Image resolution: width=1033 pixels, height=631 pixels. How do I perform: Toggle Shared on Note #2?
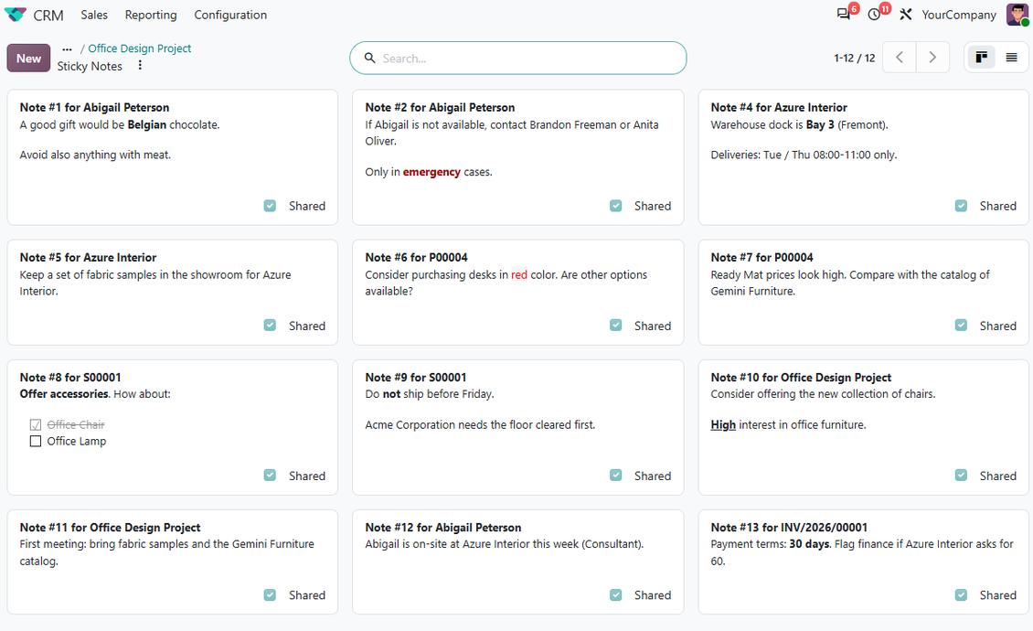[615, 206]
